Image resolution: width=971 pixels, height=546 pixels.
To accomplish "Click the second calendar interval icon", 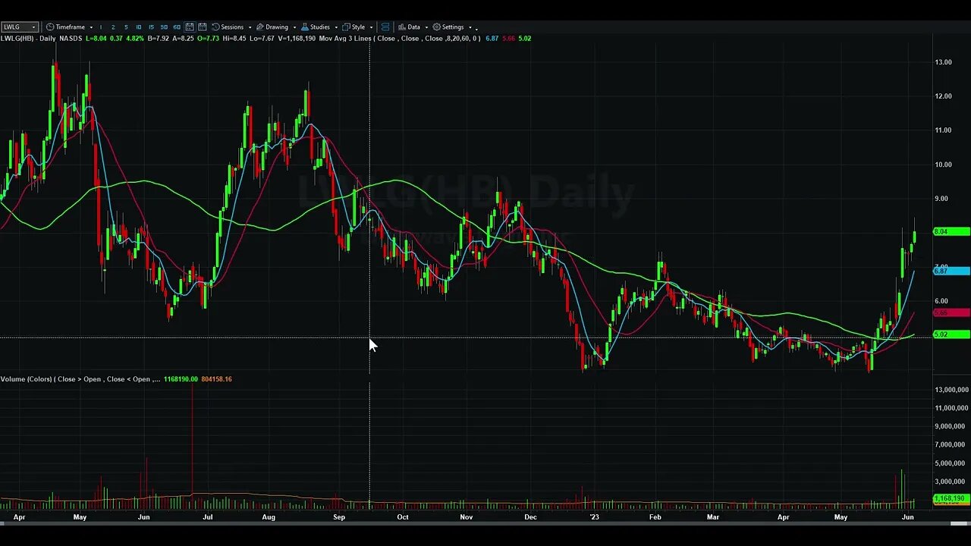I will [203, 27].
